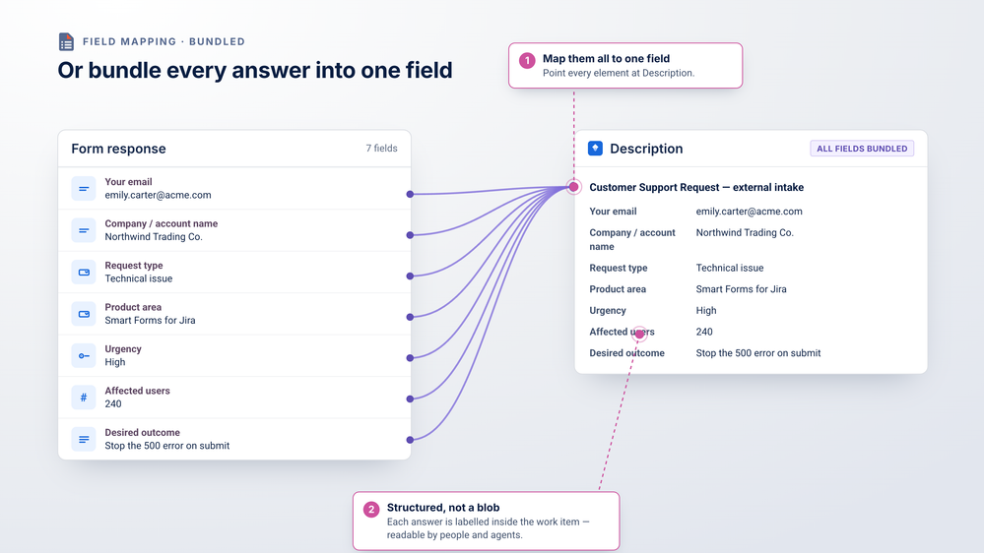The height and width of the screenshot is (553, 984).
Task: Click the 7 fields count label
Action: (381, 148)
